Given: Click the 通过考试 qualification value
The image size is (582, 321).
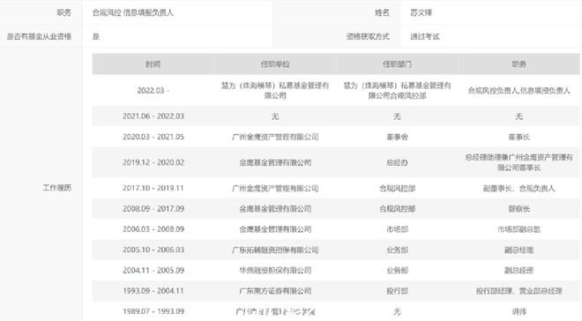Looking at the screenshot, I should coord(425,36).
